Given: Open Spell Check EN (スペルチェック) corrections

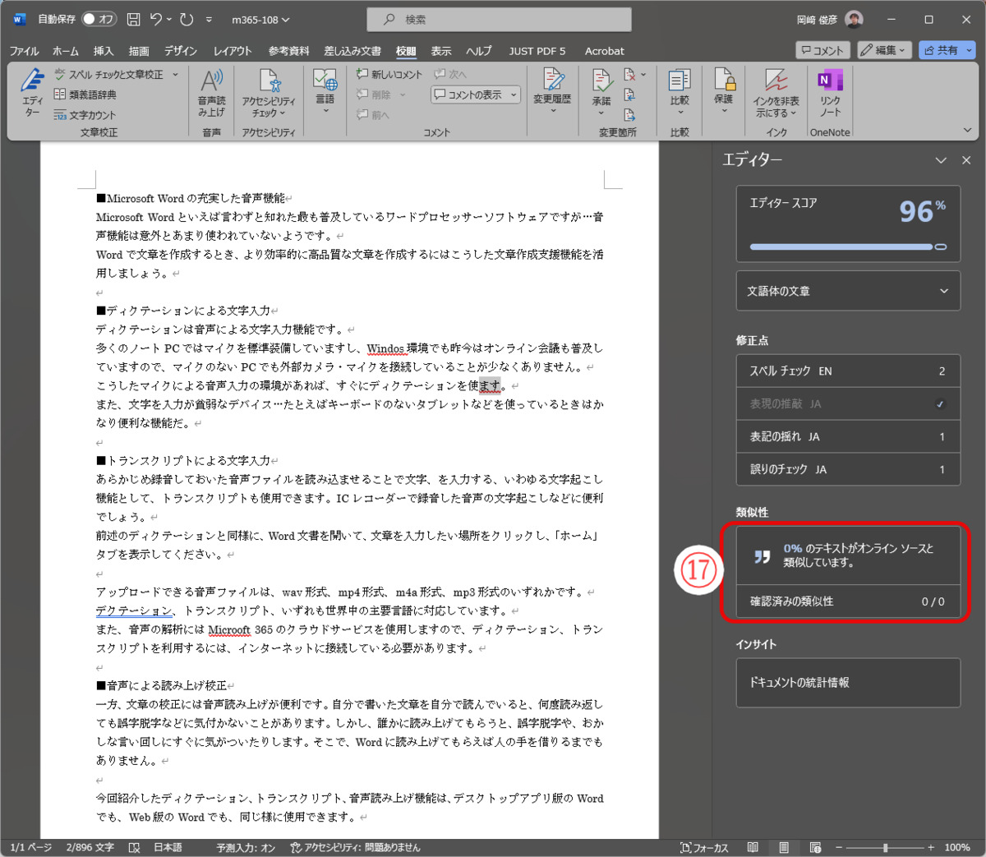Looking at the screenshot, I should pos(848,371).
